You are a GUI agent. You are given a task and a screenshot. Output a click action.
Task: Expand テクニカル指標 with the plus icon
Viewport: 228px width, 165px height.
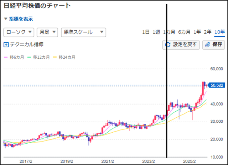(x=6, y=45)
